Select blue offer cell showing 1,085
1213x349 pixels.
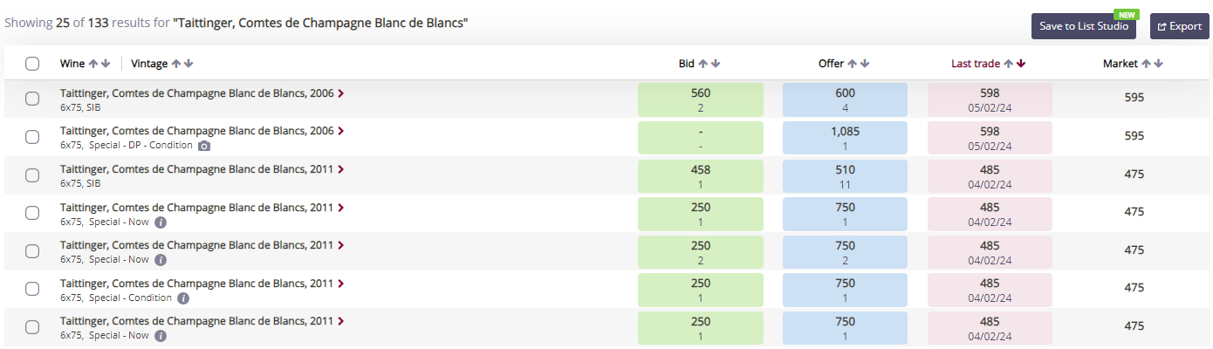coord(845,138)
